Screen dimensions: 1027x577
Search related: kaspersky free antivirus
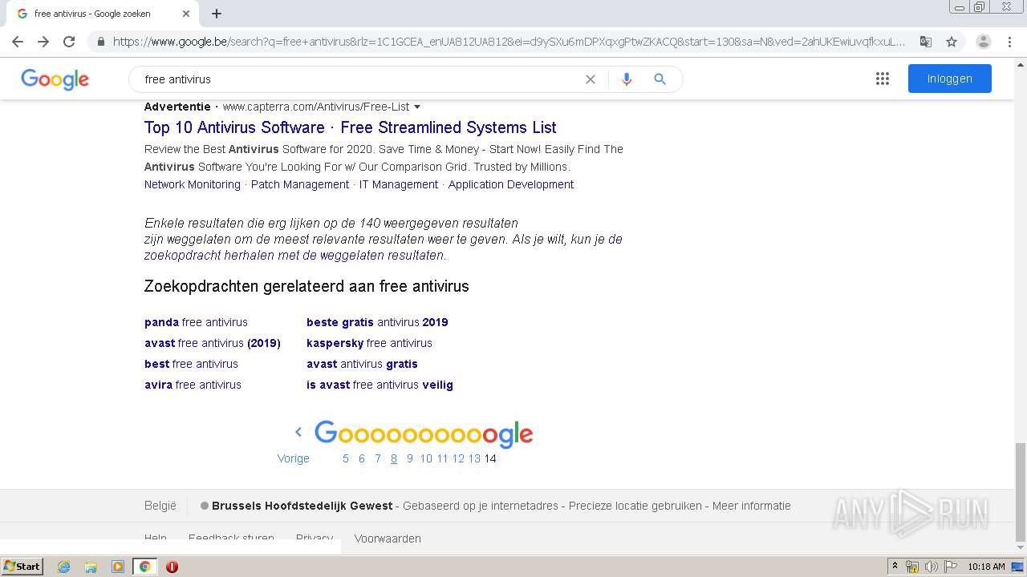coord(369,343)
